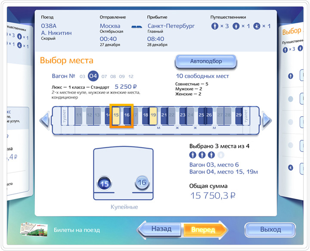Click occupied seat 22 on wagon map
Viewport: 310px width, 251px height.
pyautogui.click(x=172, y=116)
